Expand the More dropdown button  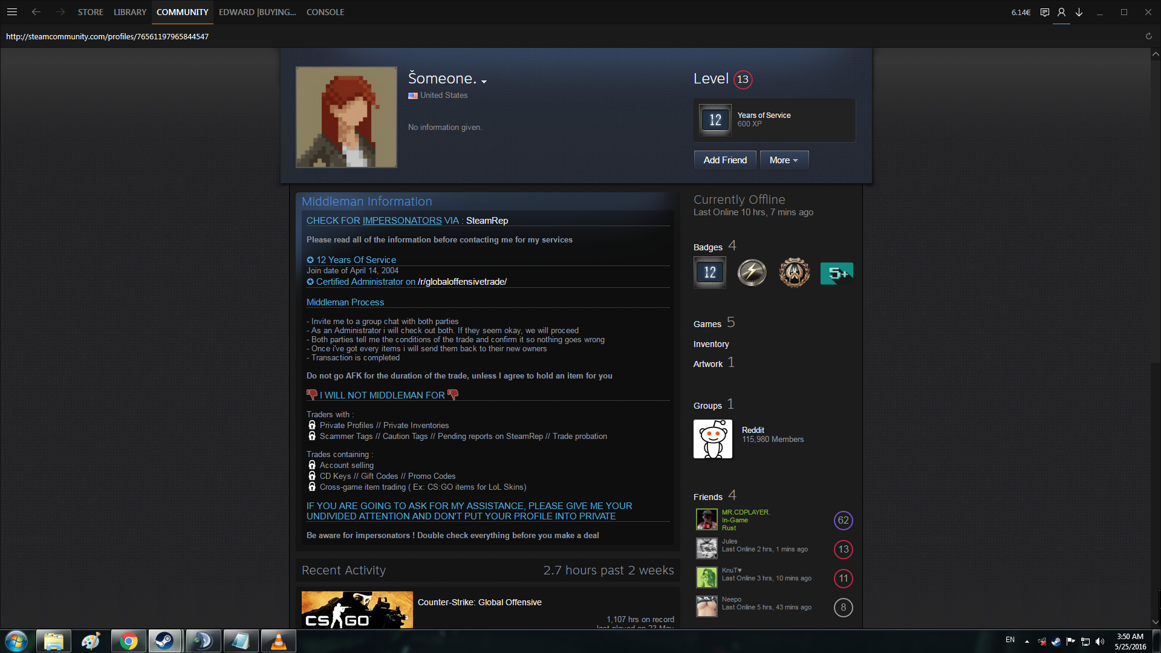click(784, 160)
